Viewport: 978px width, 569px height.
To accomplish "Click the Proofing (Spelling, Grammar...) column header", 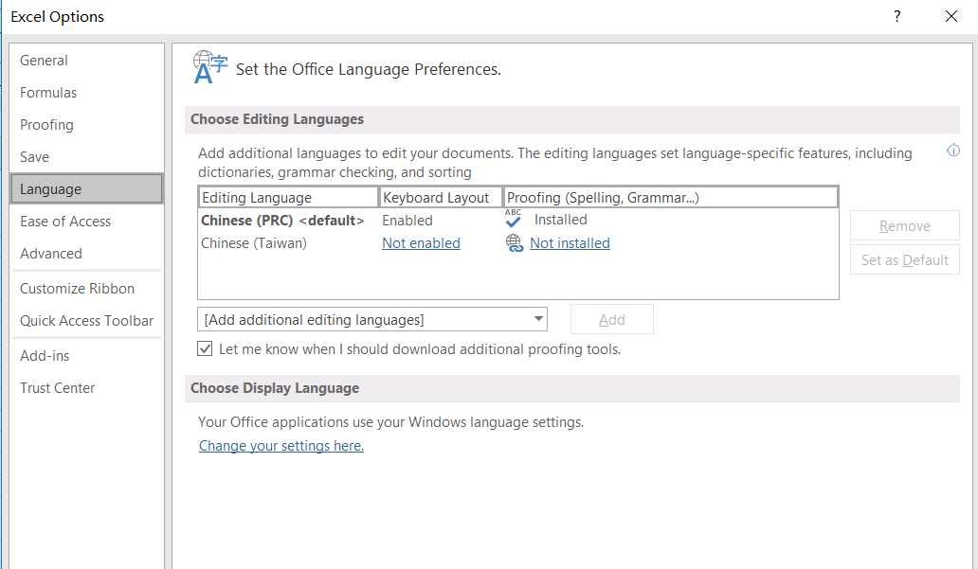I will [671, 198].
